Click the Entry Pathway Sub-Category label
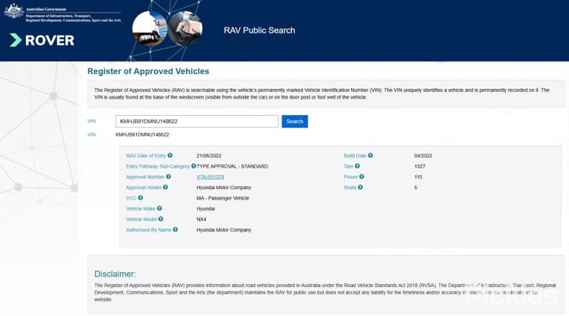The height and width of the screenshot is (316, 569). [158, 166]
